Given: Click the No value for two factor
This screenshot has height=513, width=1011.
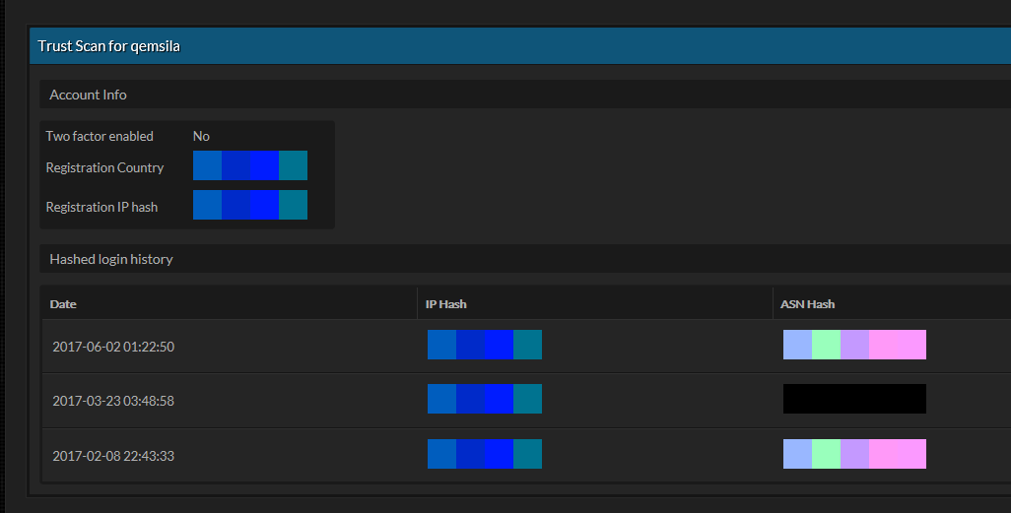Looking at the screenshot, I should tap(201, 136).
